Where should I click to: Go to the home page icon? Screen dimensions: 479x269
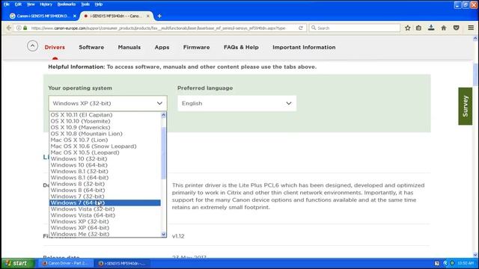coord(444,28)
